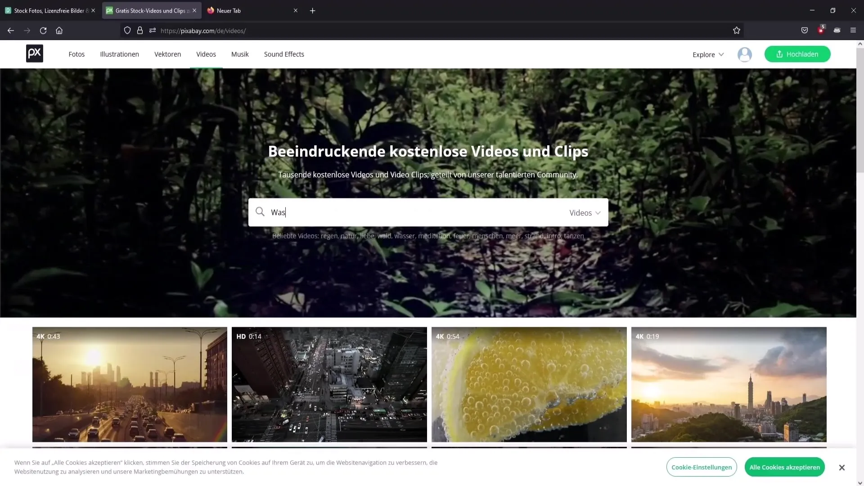864x486 pixels.
Task: Click the search magnifier icon
Action: (x=260, y=212)
